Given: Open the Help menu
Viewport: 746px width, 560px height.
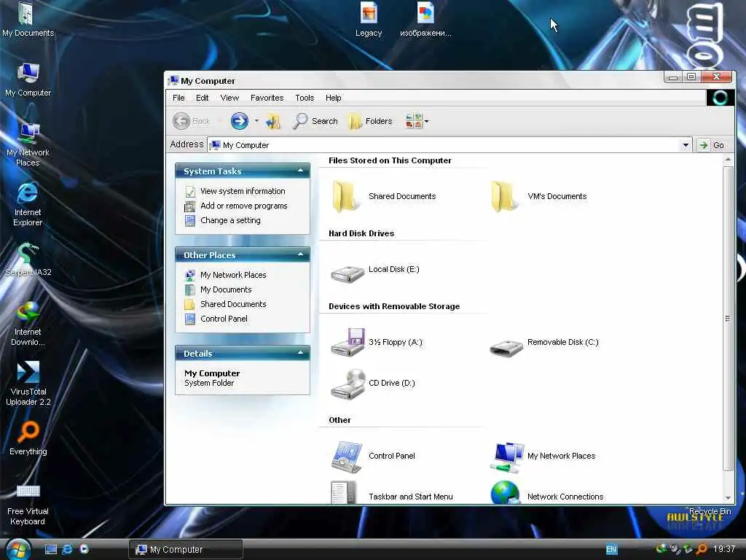Looking at the screenshot, I should click(334, 98).
